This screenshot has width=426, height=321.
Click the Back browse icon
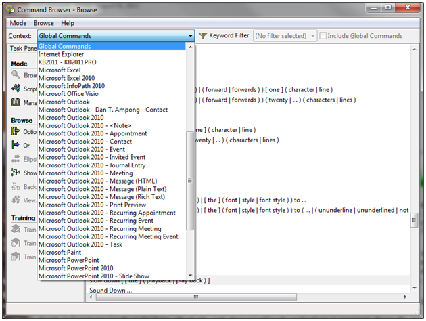(16, 186)
